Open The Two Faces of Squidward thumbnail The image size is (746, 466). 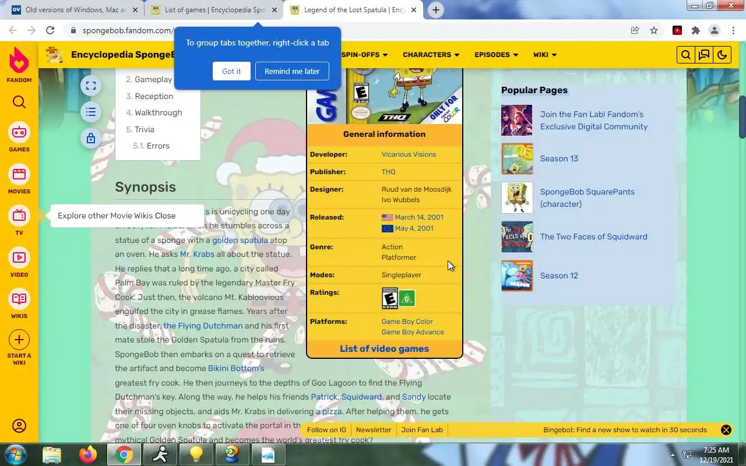click(517, 236)
